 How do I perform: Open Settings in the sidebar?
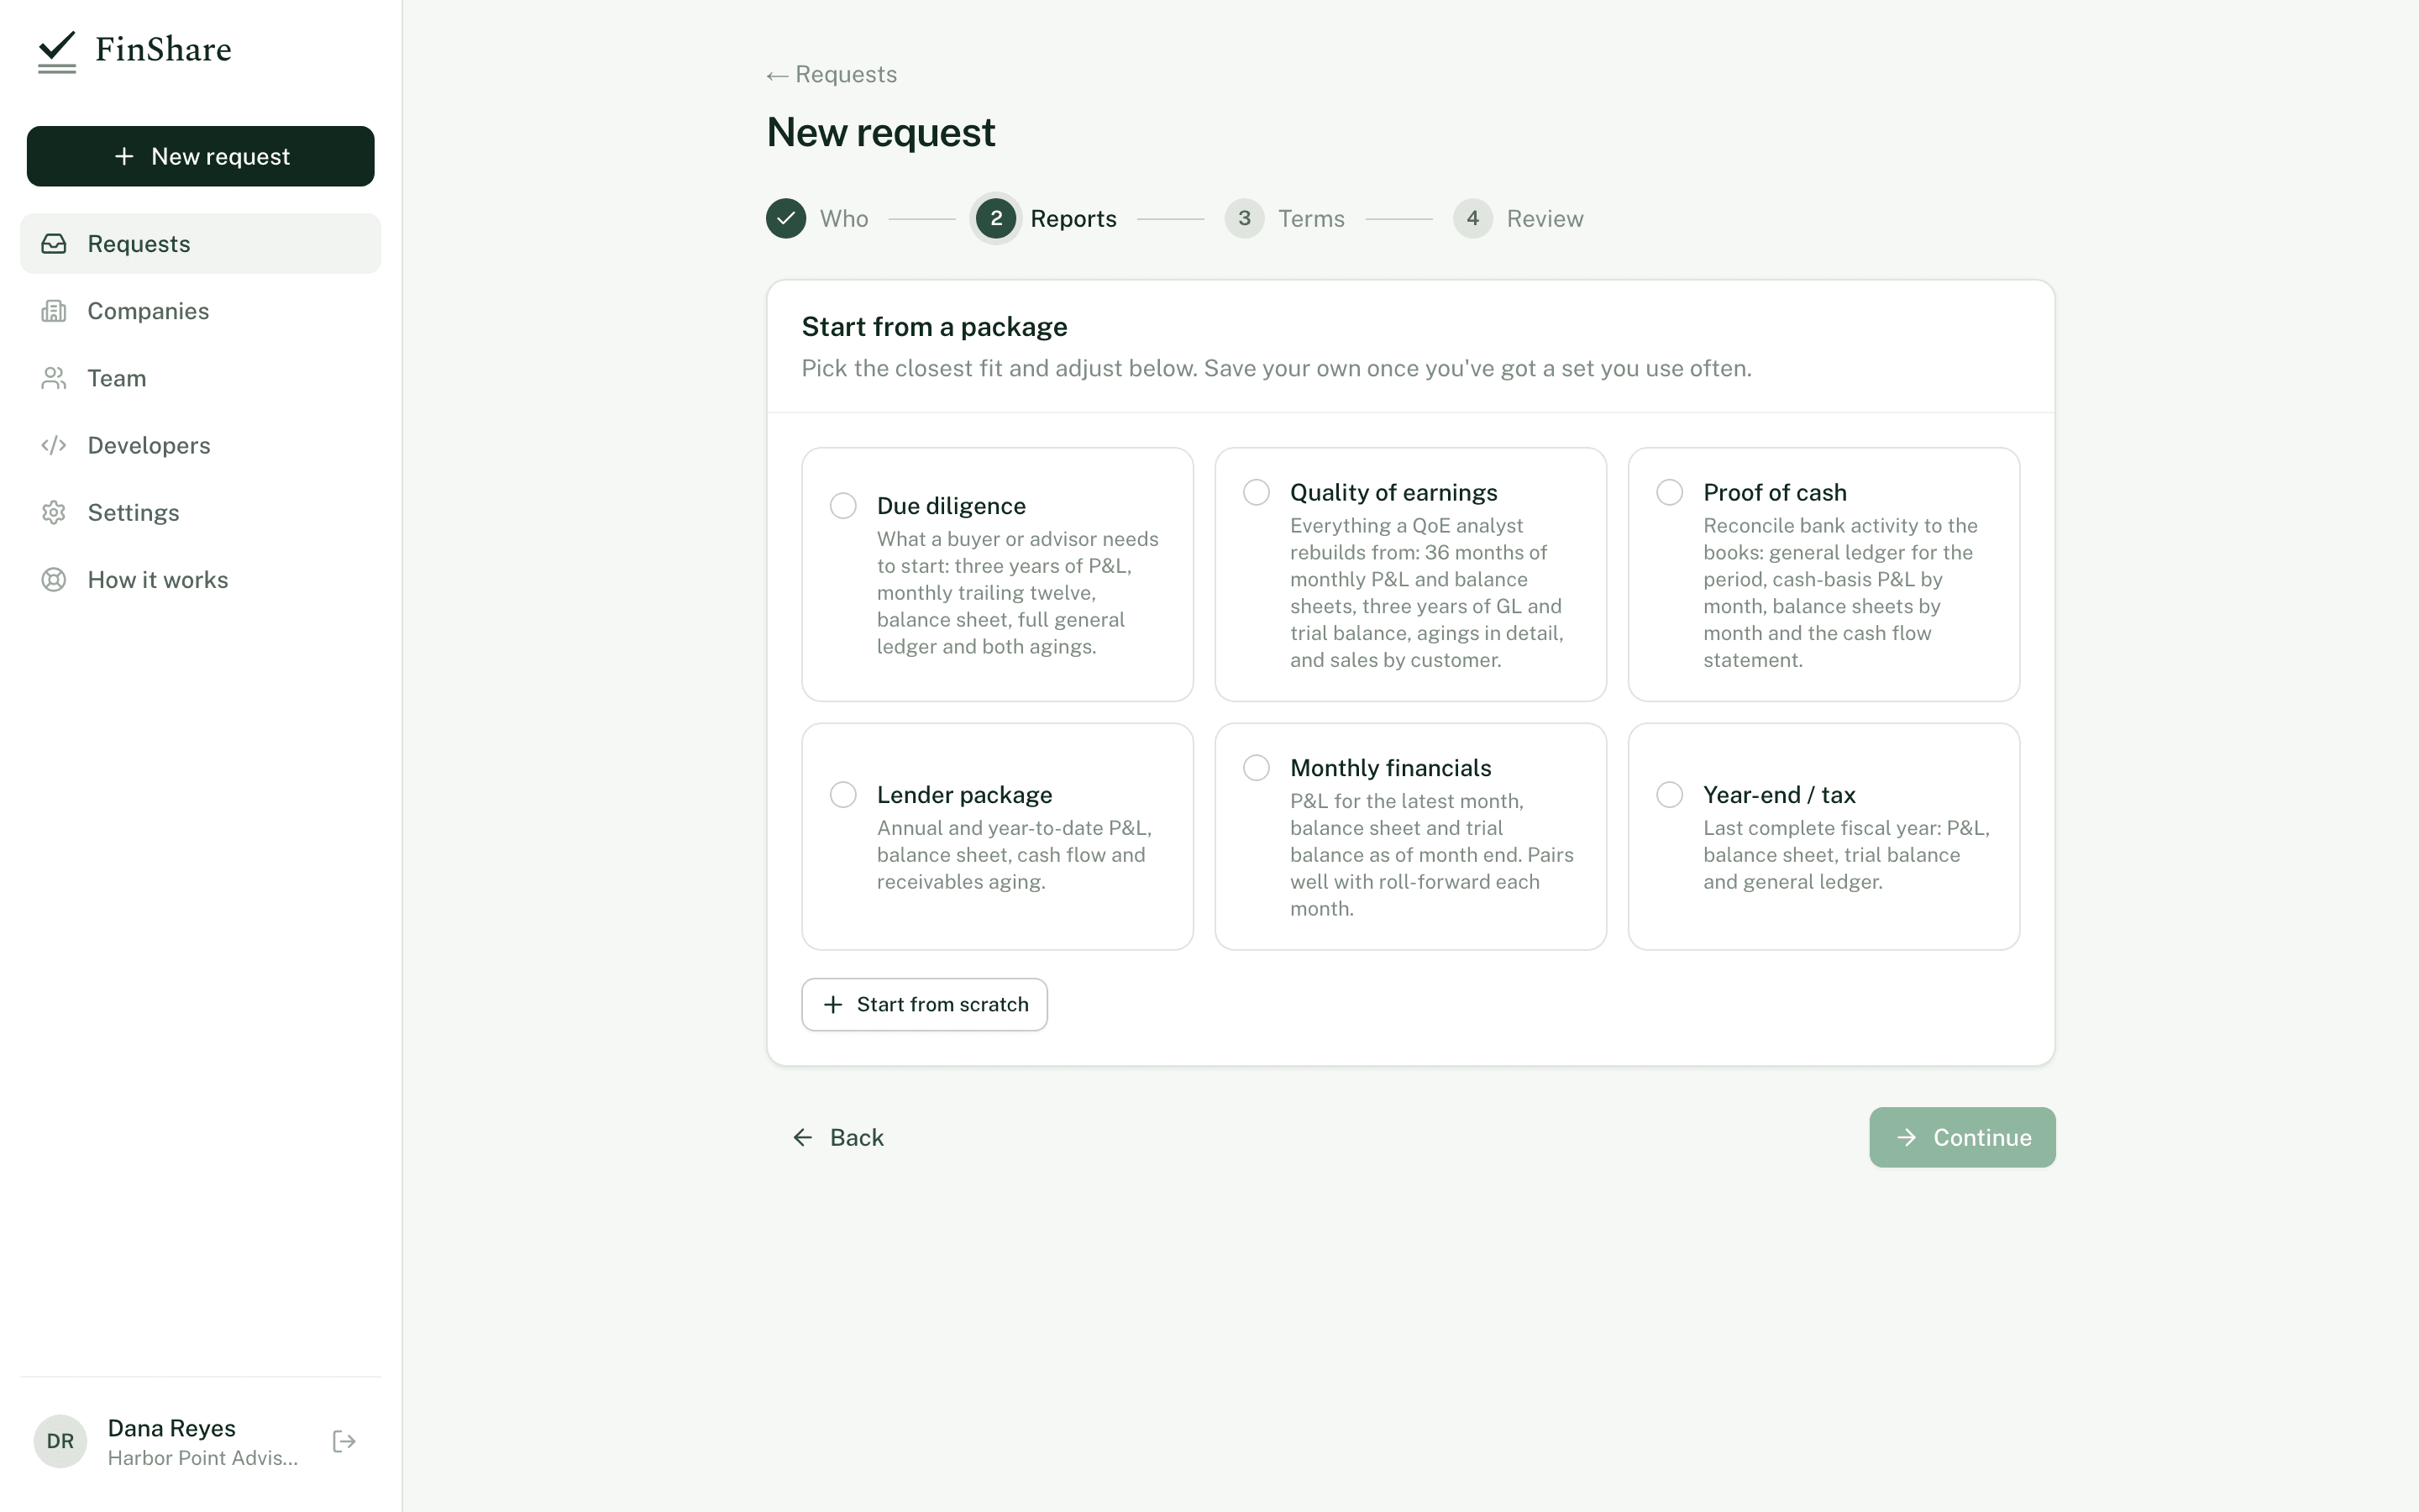click(201, 512)
